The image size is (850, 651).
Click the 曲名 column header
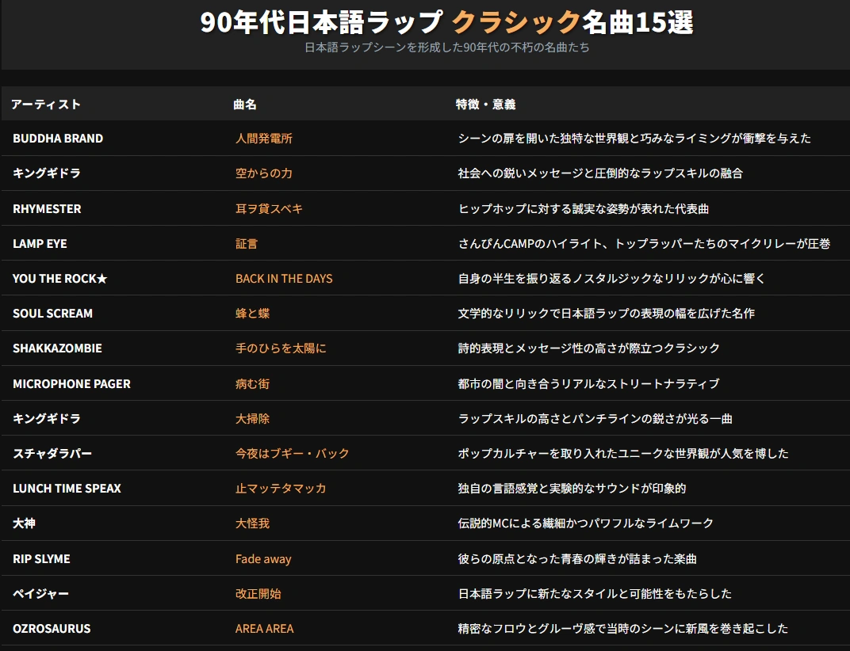244,104
